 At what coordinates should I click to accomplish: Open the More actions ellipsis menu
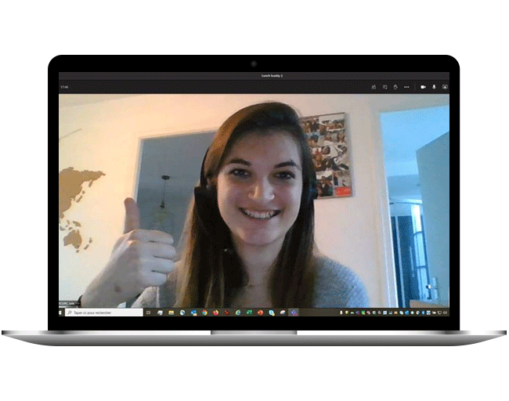pyautogui.click(x=406, y=87)
